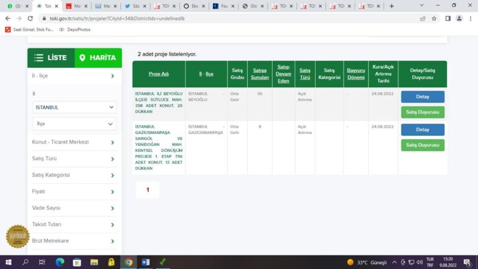Click the browser reload icon
Screen dimensions: 478x269
coord(29,18)
